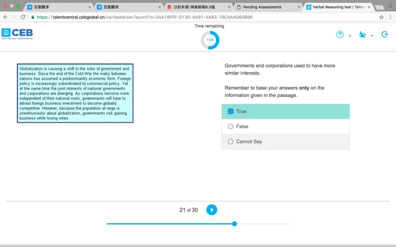This screenshot has height=247, width=396.
Task: Click the CEB logo
Action: point(17,34)
